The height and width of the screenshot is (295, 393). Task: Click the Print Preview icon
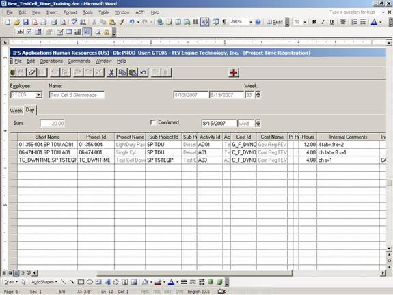pos(64,22)
